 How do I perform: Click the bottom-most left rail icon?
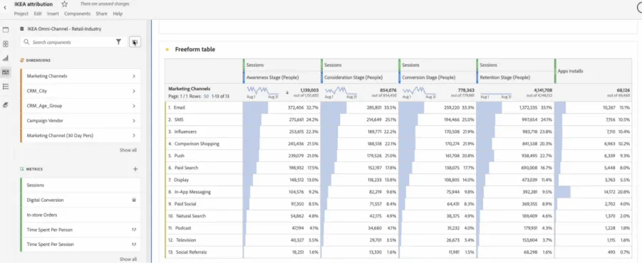coord(6,105)
